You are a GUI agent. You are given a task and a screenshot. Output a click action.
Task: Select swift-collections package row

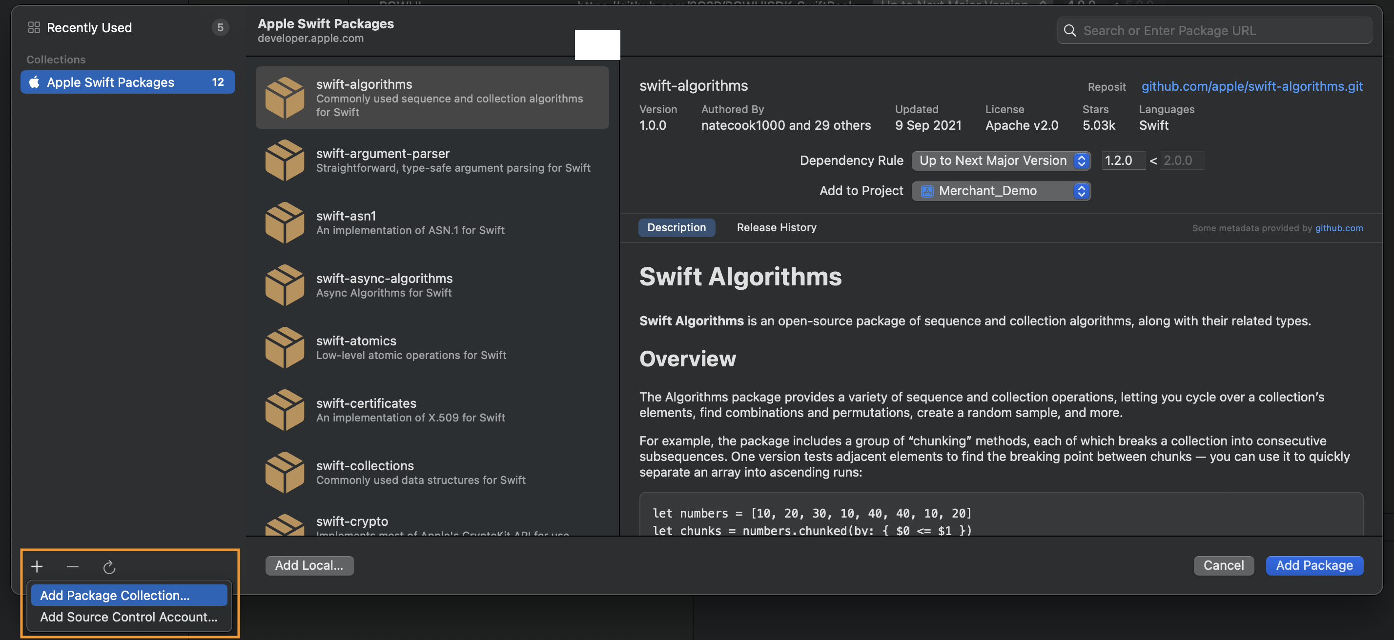pos(432,472)
